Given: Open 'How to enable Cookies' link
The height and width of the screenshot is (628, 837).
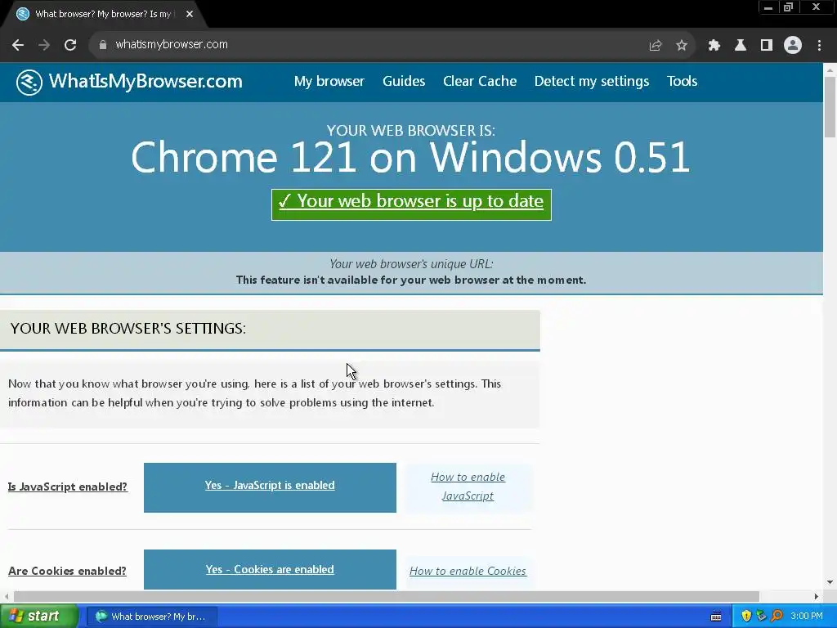Looking at the screenshot, I should pos(468,571).
